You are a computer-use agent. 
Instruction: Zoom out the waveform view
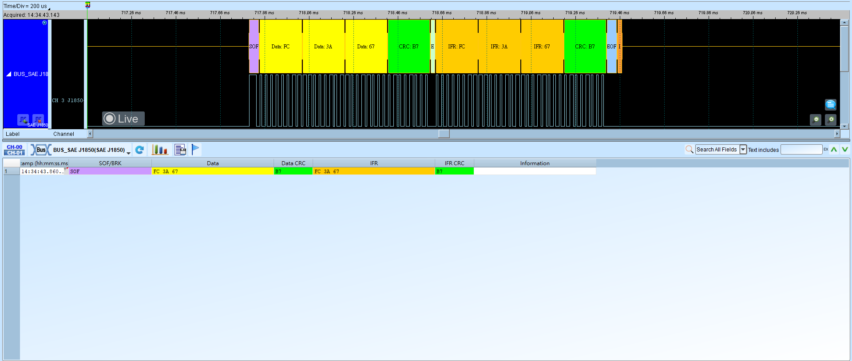[x=816, y=119]
